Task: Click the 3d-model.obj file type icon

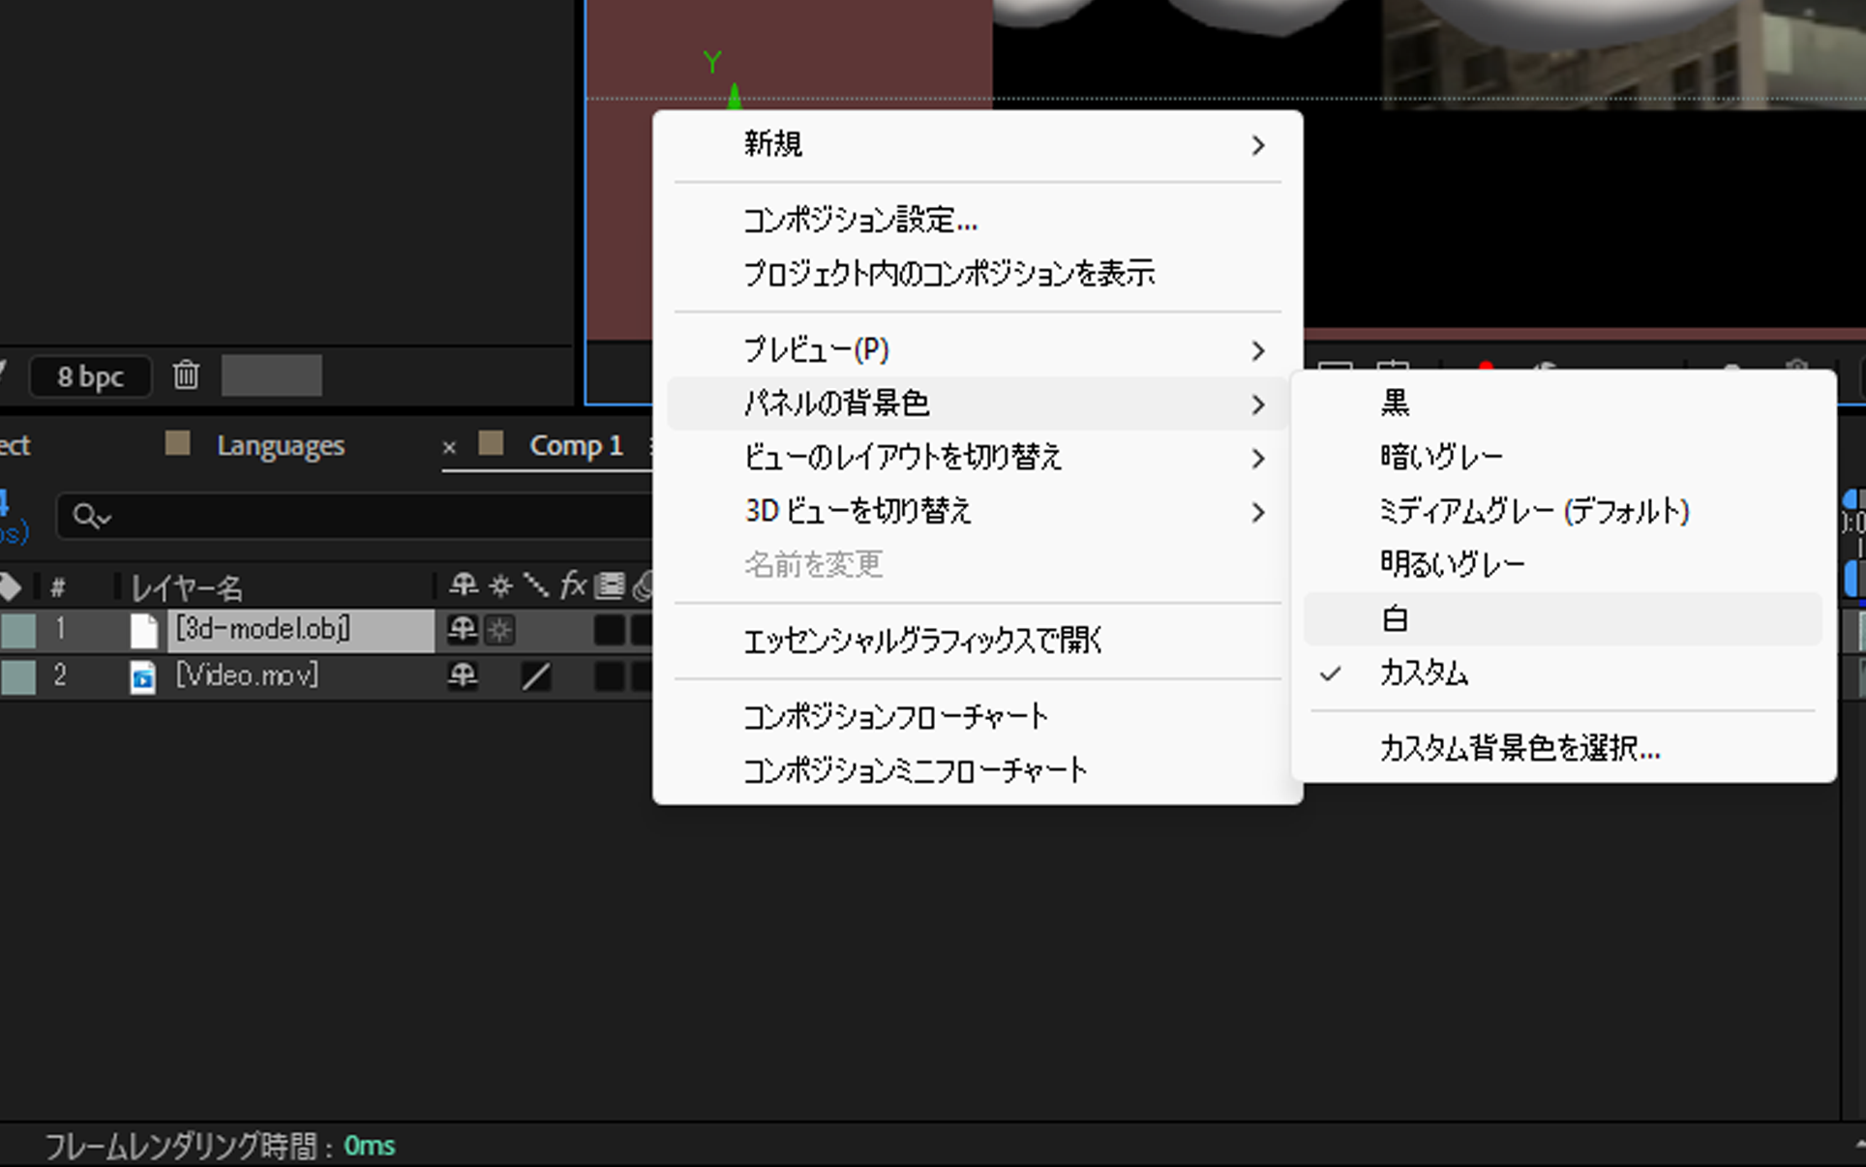Action: (143, 630)
